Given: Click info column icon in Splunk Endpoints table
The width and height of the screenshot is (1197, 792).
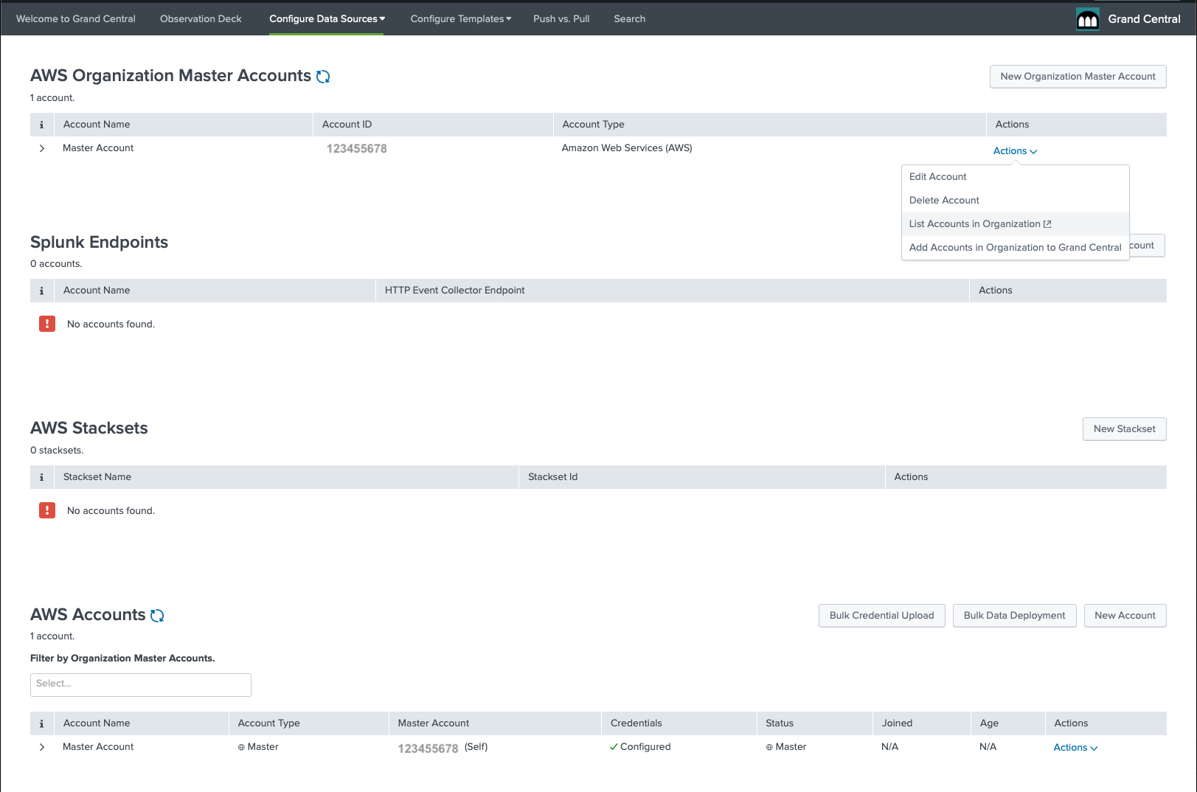Looking at the screenshot, I should click(x=41, y=291).
